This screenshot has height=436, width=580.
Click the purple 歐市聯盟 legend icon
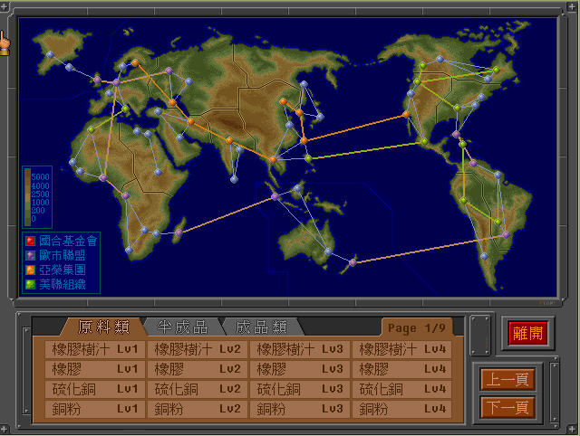coord(30,255)
